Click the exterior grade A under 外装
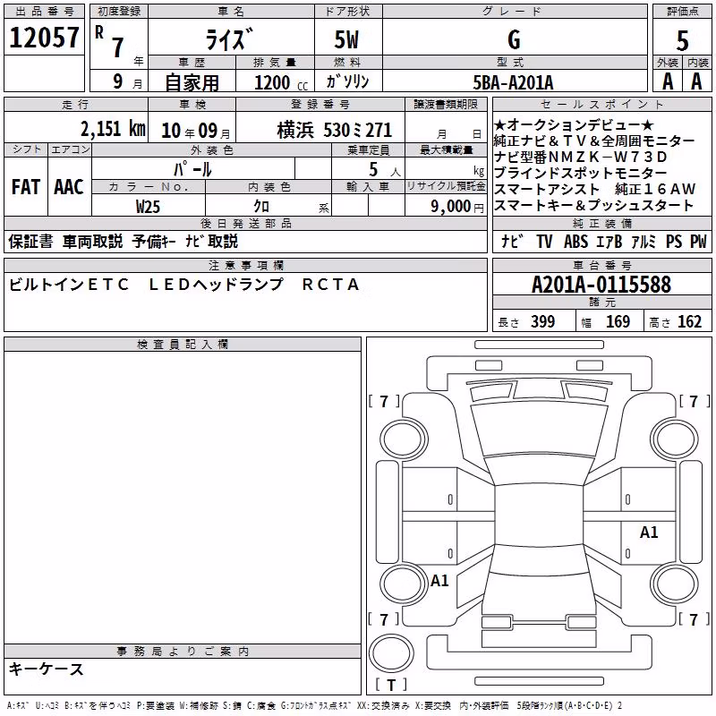Viewport: 716px width, 716px height. tap(668, 81)
